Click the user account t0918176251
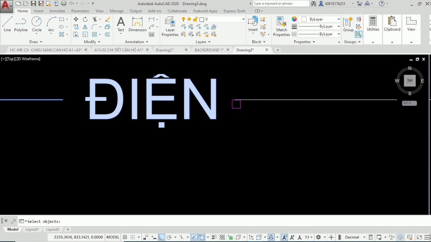The width and height of the screenshot is (431, 242). [336, 4]
